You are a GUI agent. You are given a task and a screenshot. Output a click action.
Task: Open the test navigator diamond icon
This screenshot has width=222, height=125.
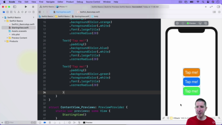22,12
